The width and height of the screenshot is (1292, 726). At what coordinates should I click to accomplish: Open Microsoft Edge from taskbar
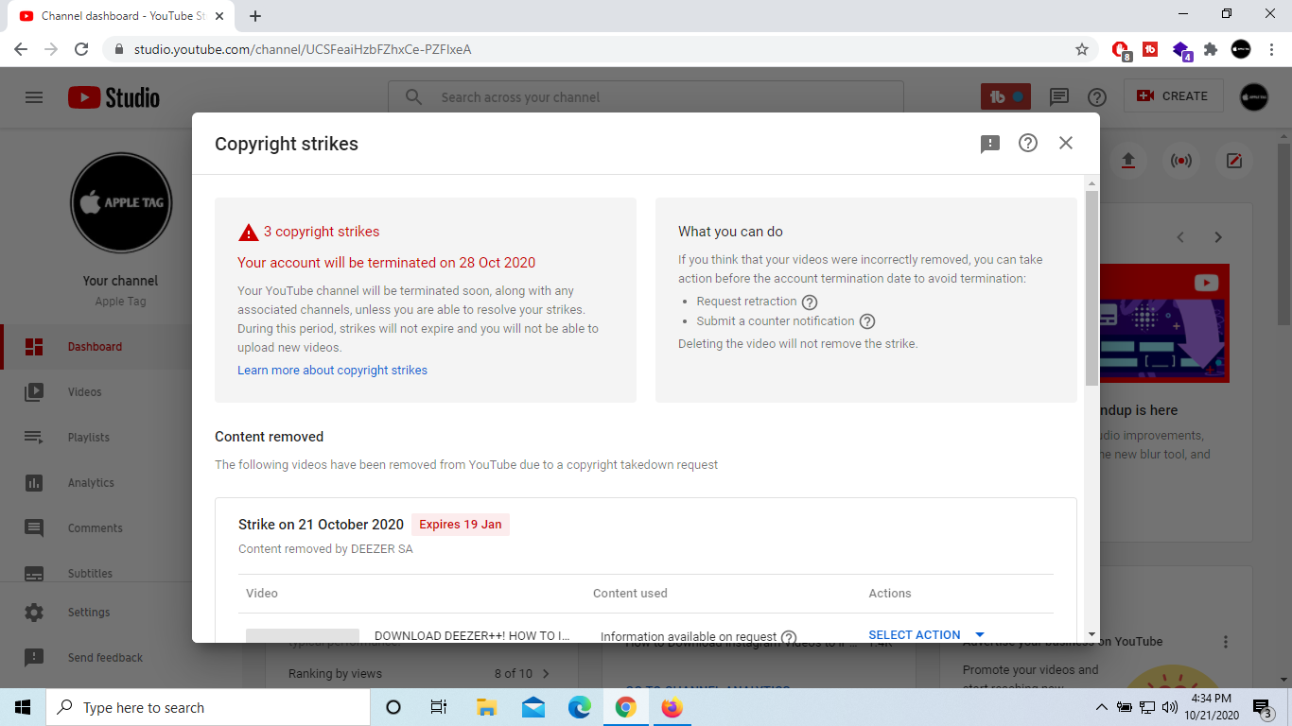580,707
